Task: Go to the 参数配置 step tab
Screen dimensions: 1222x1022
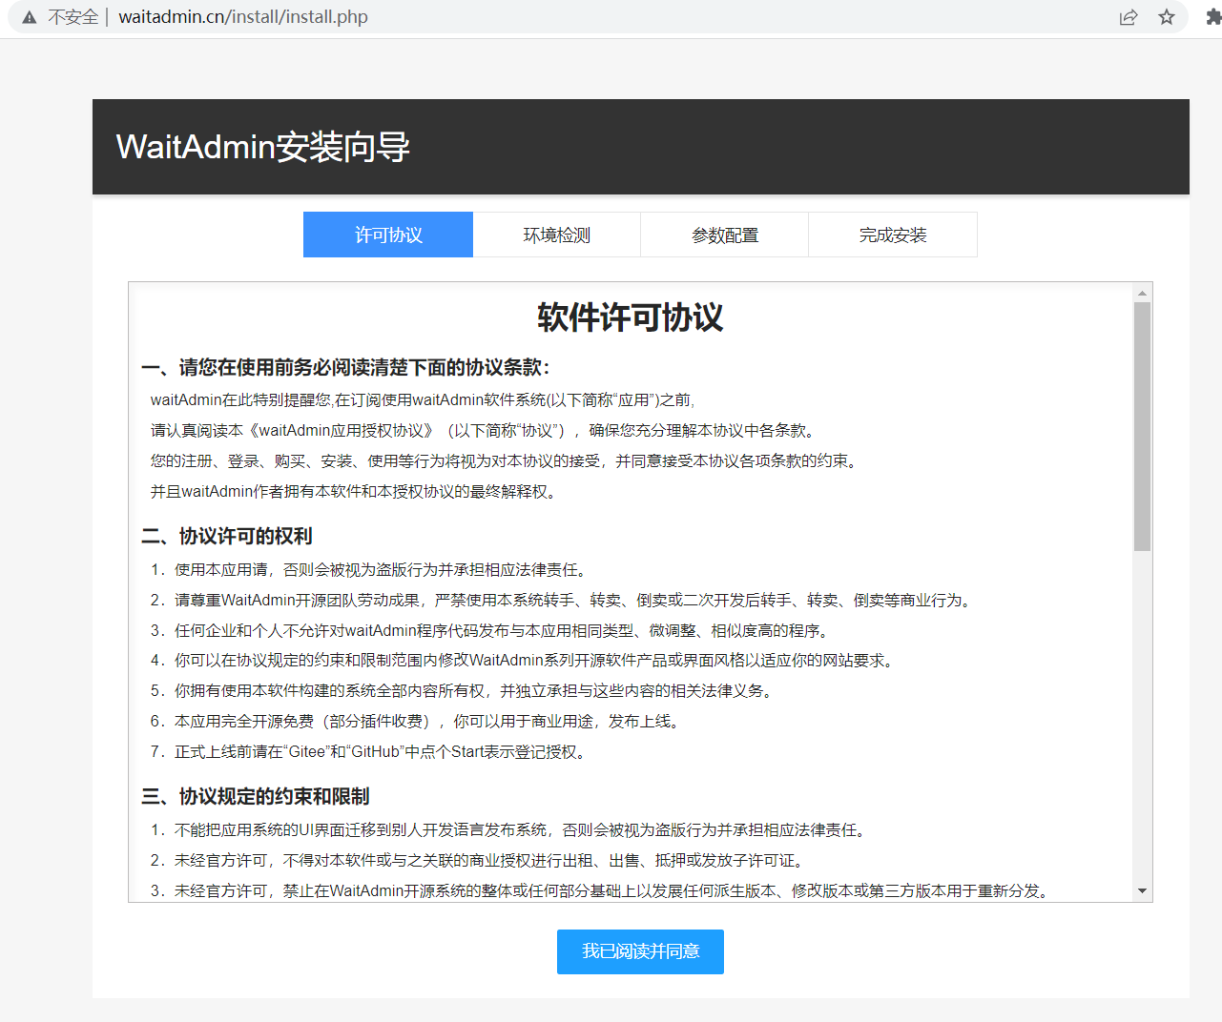Action: point(724,235)
